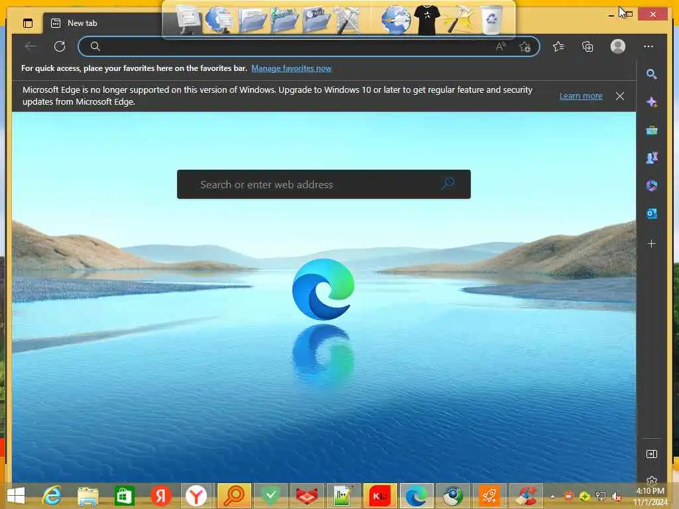Open clock showing 4:10 PM
Screen dimensions: 679x509
pos(650,496)
